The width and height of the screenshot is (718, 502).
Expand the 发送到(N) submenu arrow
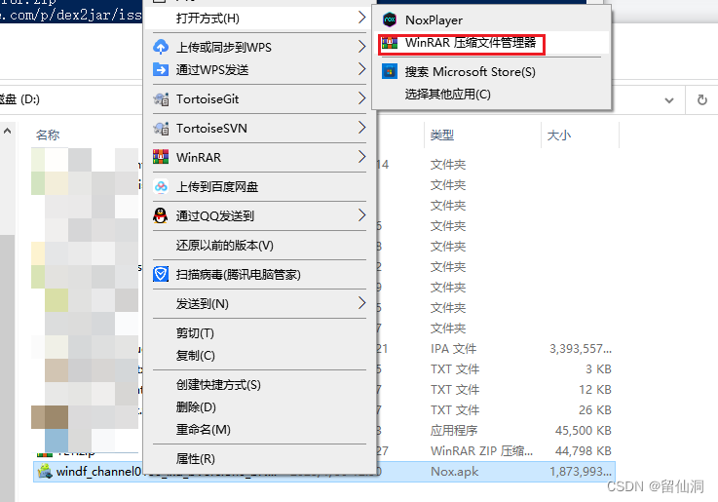coord(361,303)
